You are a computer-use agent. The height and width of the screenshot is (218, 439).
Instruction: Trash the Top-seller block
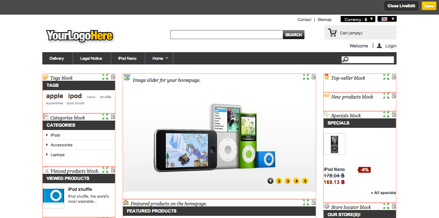[394, 77]
